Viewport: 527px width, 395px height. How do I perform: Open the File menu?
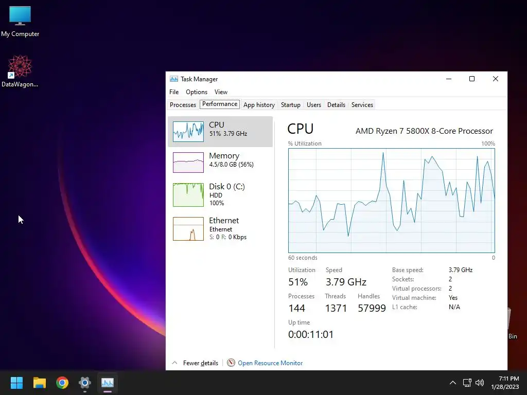click(x=174, y=92)
